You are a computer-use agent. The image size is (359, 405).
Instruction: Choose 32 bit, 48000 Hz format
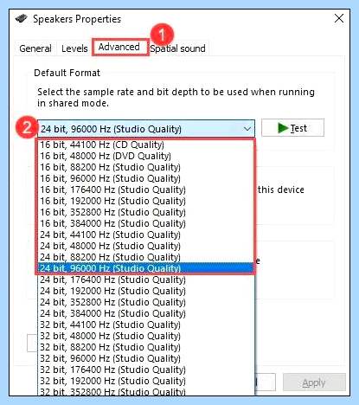pyautogui.click(x=146, y=336)
